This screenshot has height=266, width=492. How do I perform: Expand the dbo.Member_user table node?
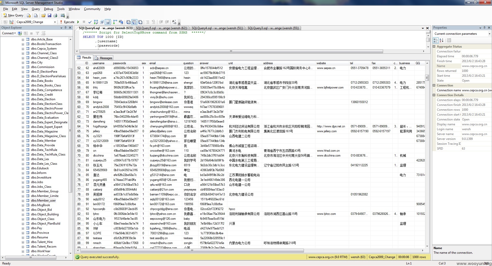[23, 201]
